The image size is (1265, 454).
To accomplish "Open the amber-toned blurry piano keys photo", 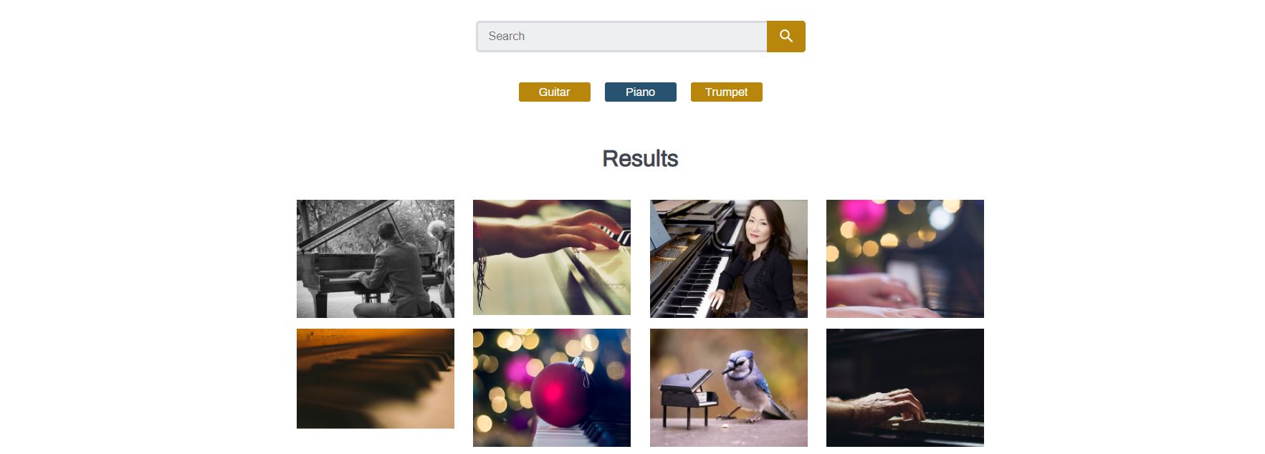I will 376,379.
